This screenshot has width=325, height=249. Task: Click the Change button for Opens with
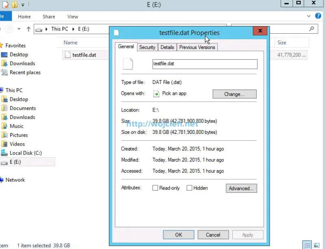point(234,94)
